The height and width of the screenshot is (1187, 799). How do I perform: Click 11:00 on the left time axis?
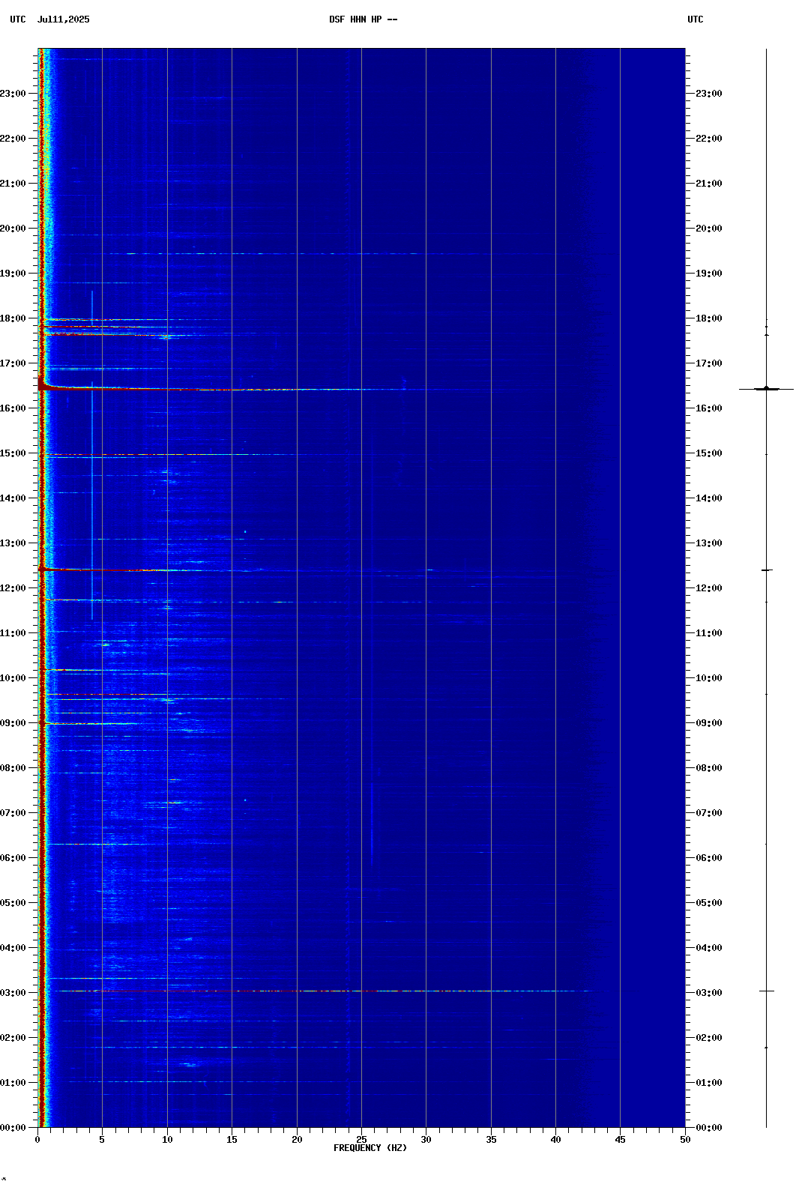coord(13,633)
